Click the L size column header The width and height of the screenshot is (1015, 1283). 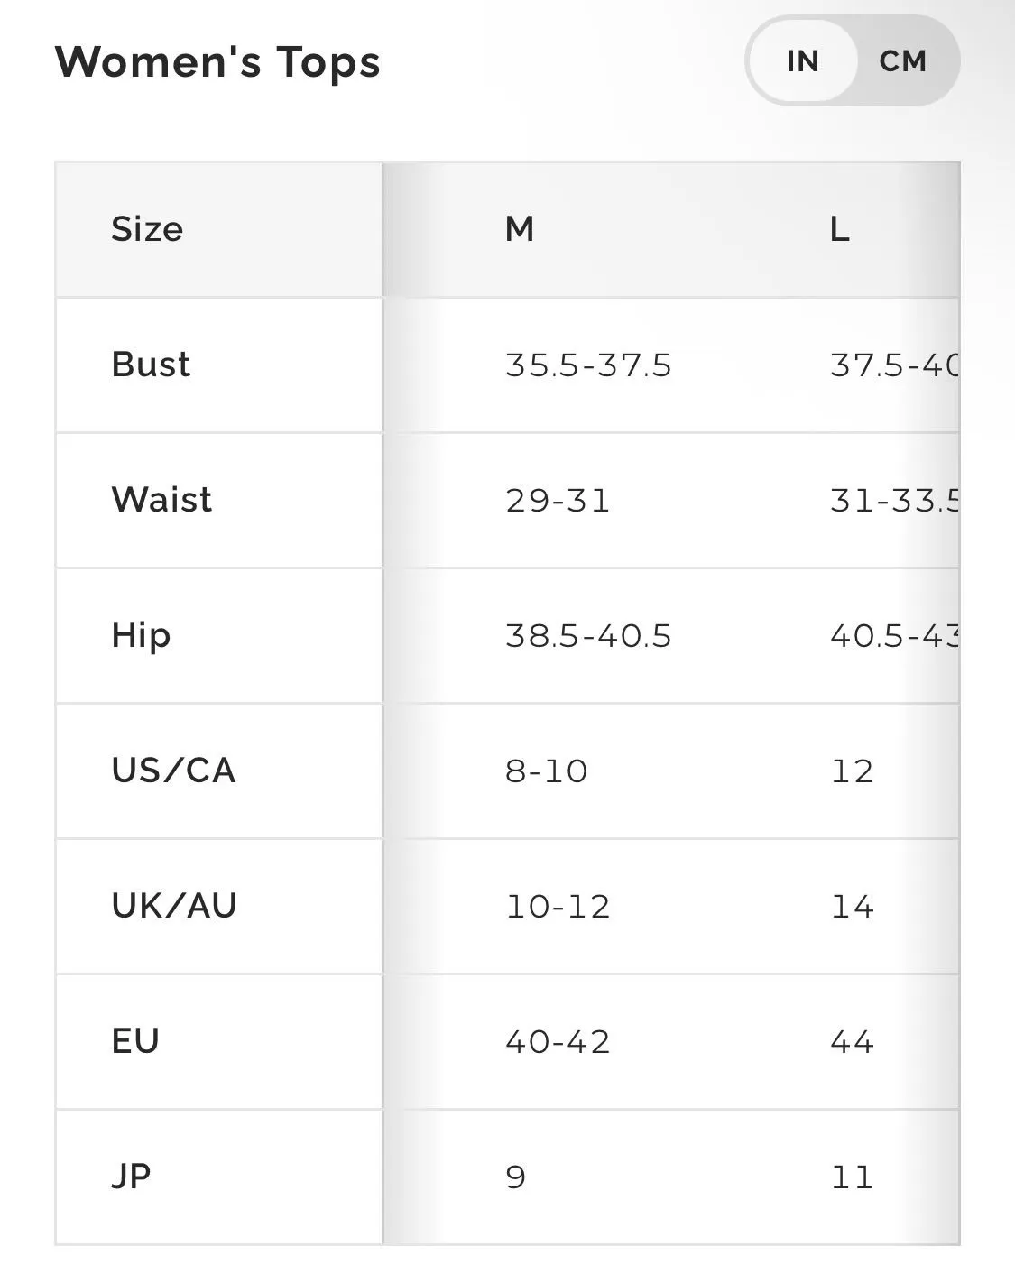[840, 229]
